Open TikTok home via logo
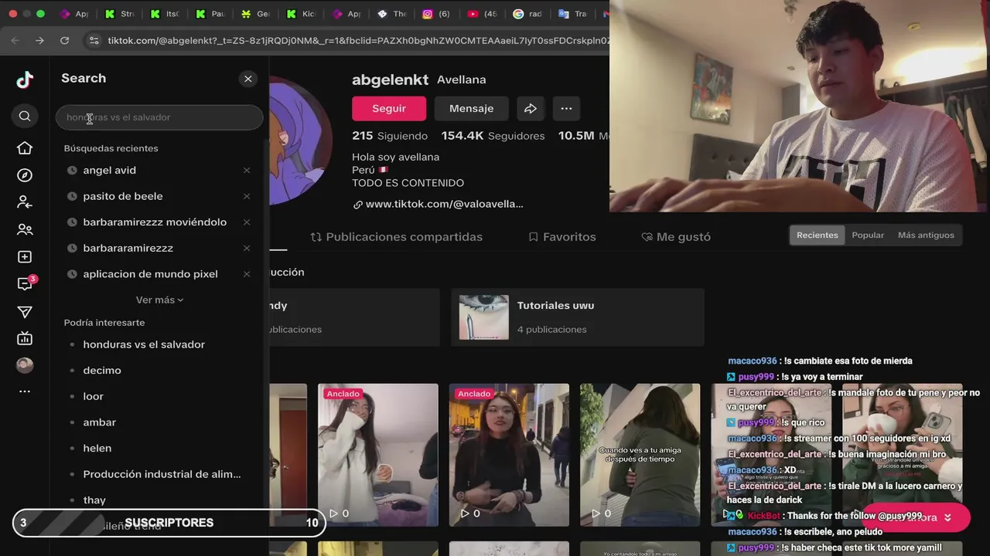The width and height of the screenshot is (990, 556). [x=25, y=80]
